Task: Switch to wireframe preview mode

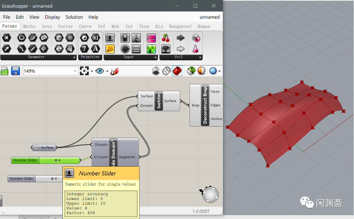Action: tap(166, 71)
